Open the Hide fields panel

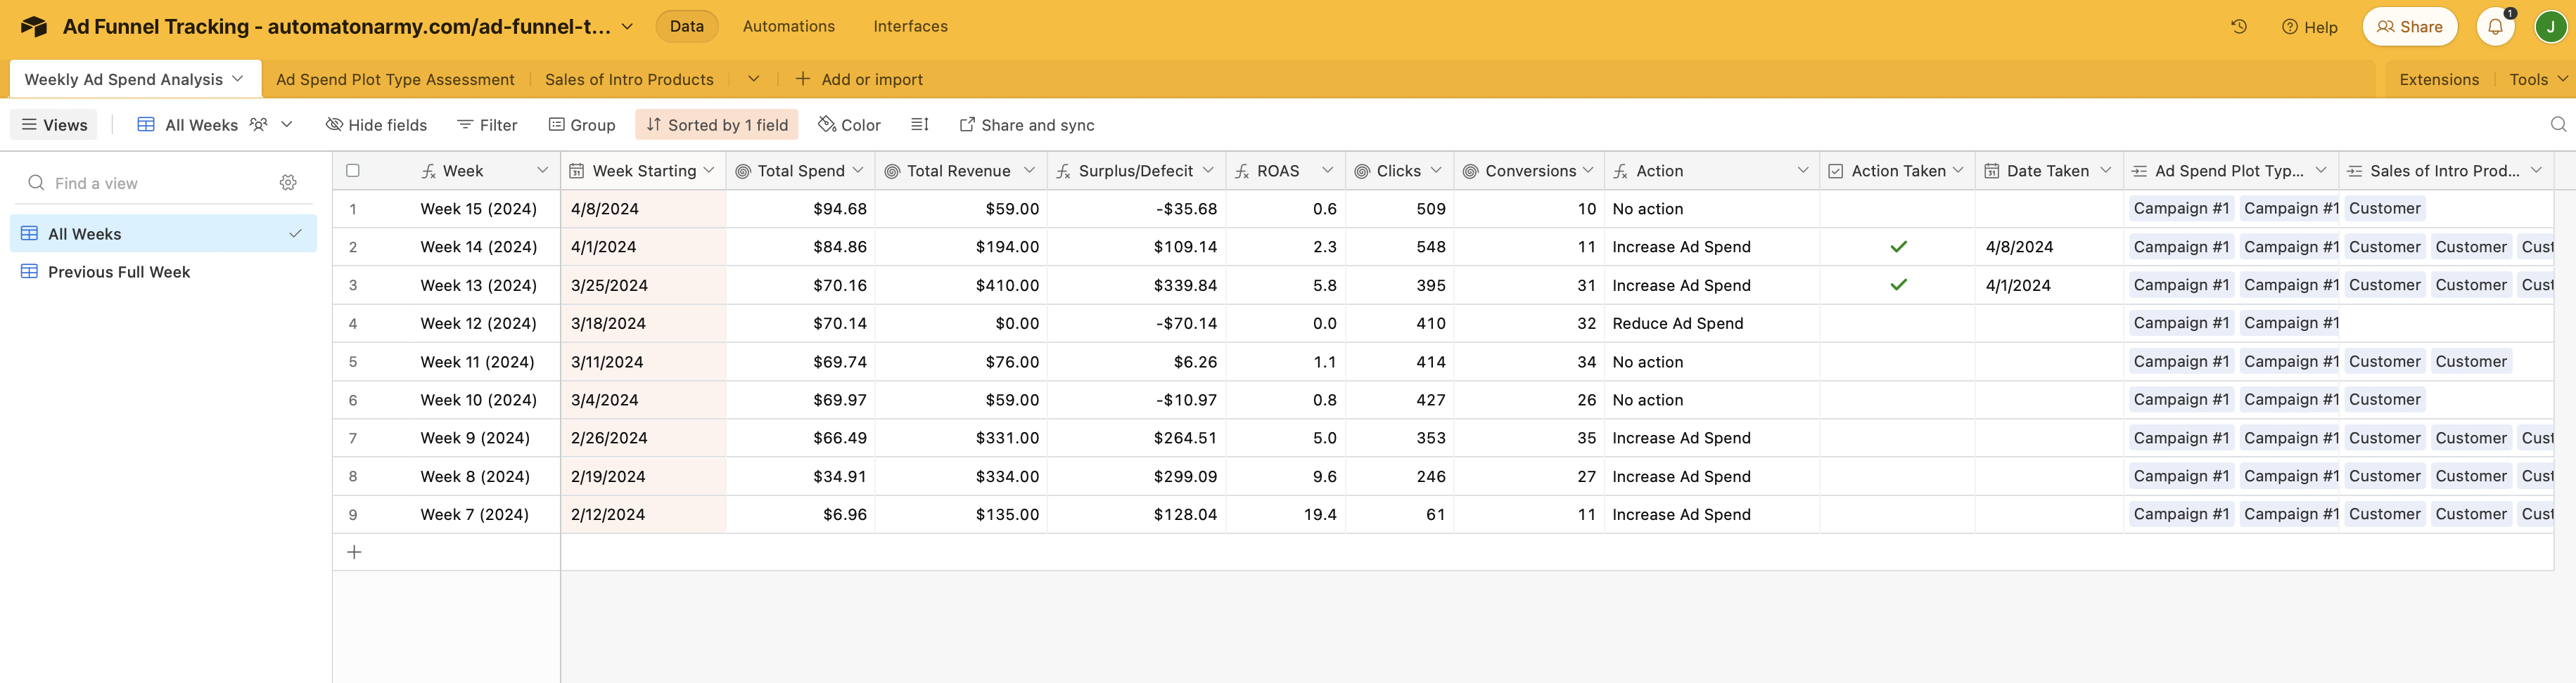coord(376,124)
